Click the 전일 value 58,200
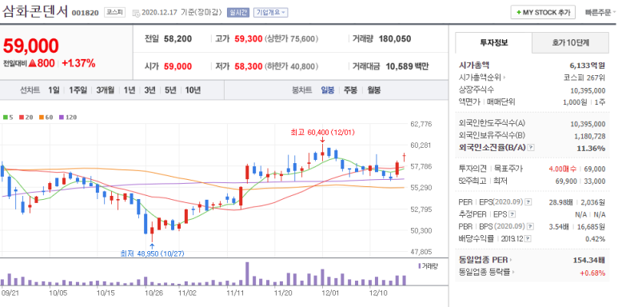Viewport: 618px width, 307px height. pos(178,39)
